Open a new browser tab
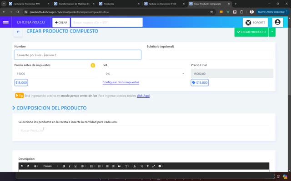 pyautogui.click(x=236, y=4)
